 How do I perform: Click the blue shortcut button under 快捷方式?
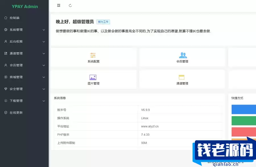pos(243,109)
